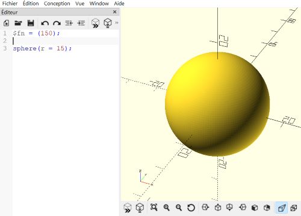This screenshot has width=301, height=216.
Task: Zoom in on the 3D view
Action: [167, 208]
